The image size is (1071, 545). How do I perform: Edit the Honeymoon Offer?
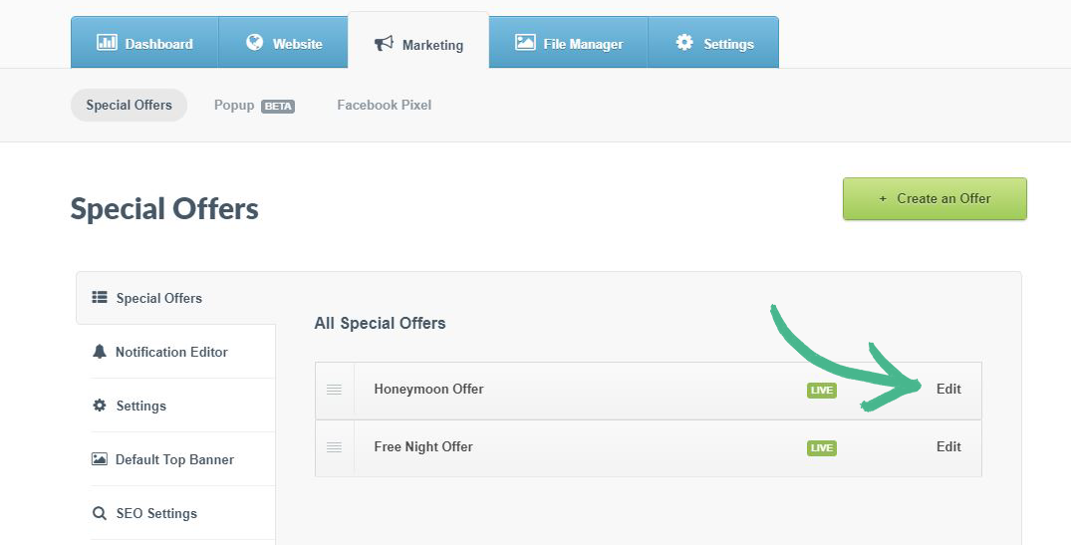(948, 389)
